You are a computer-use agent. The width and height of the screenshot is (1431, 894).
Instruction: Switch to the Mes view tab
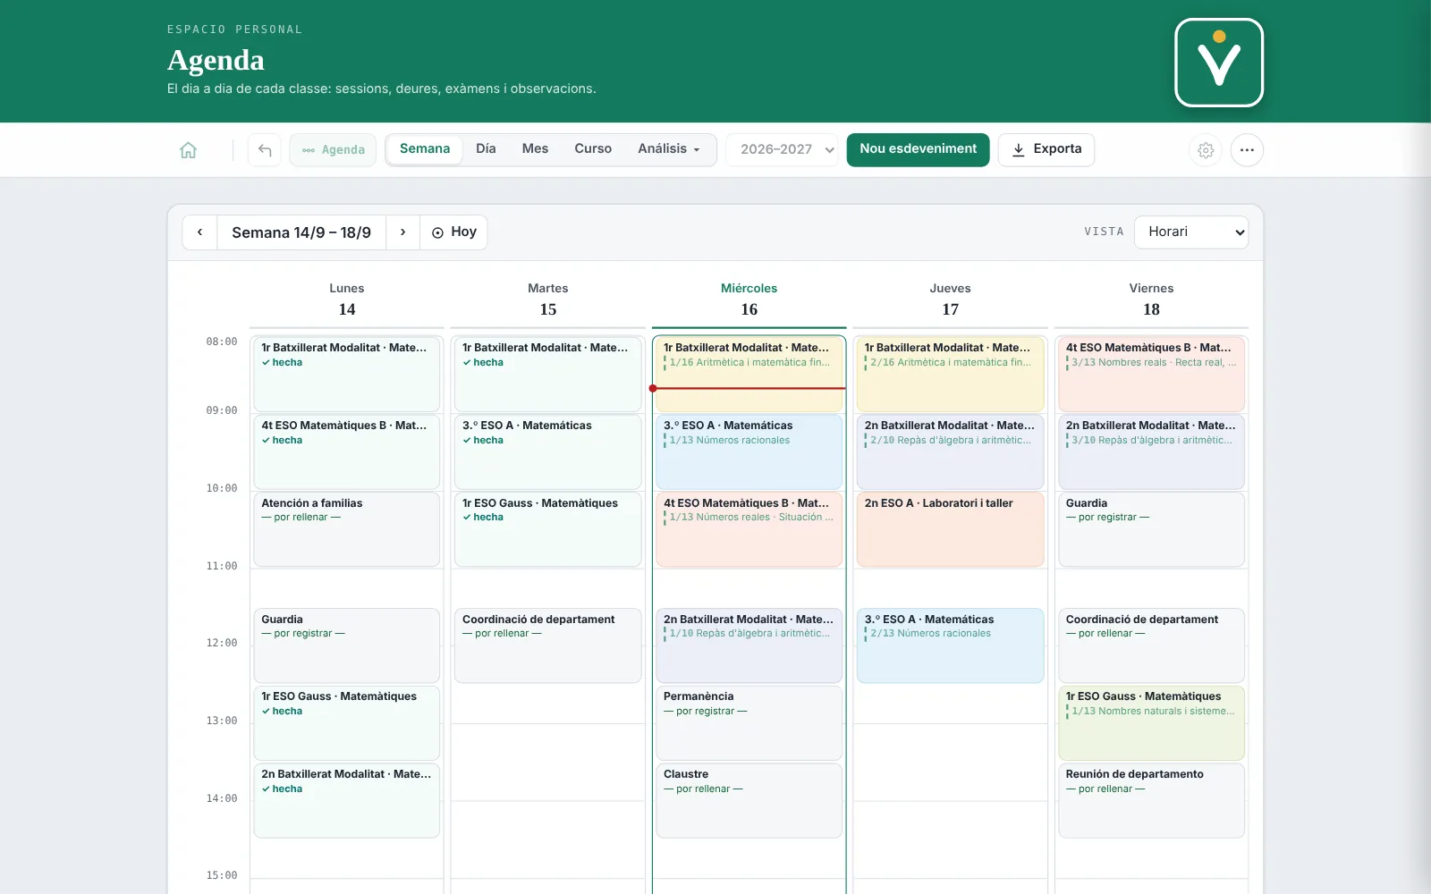[535, 149]
